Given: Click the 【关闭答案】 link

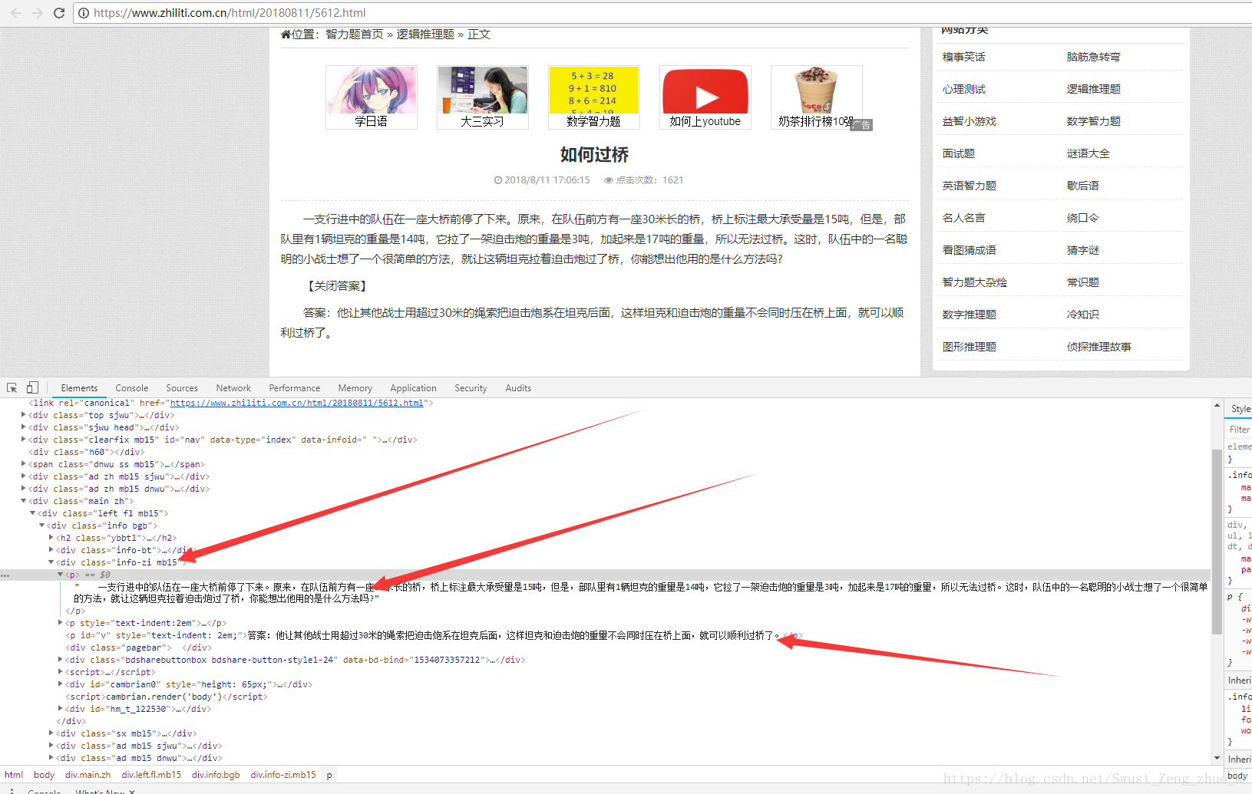Looking at the screenshot, I should pos(338,286).
